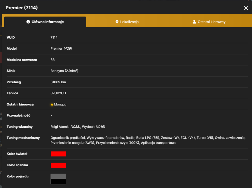Click the Tuning wizualny row label
Viewport: 252px width, 188px height.
[x=20, y=127]
